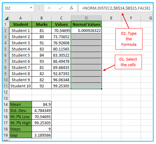Click the Cancel (X) formula button
This screenshot has height=144, width=156.
coord(49,8)
